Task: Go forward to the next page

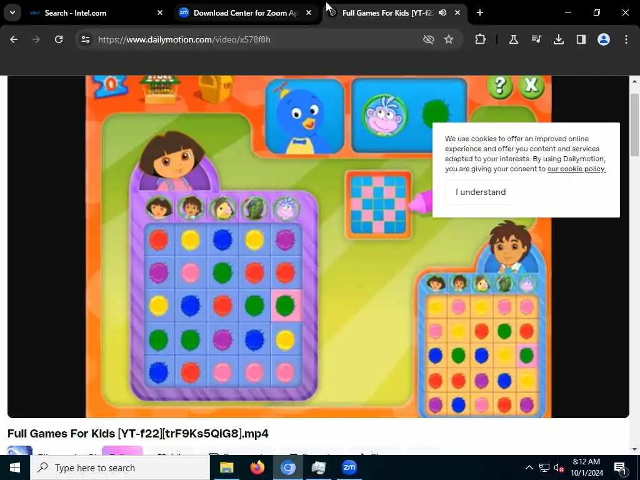Action: click(x=36, y=39)
